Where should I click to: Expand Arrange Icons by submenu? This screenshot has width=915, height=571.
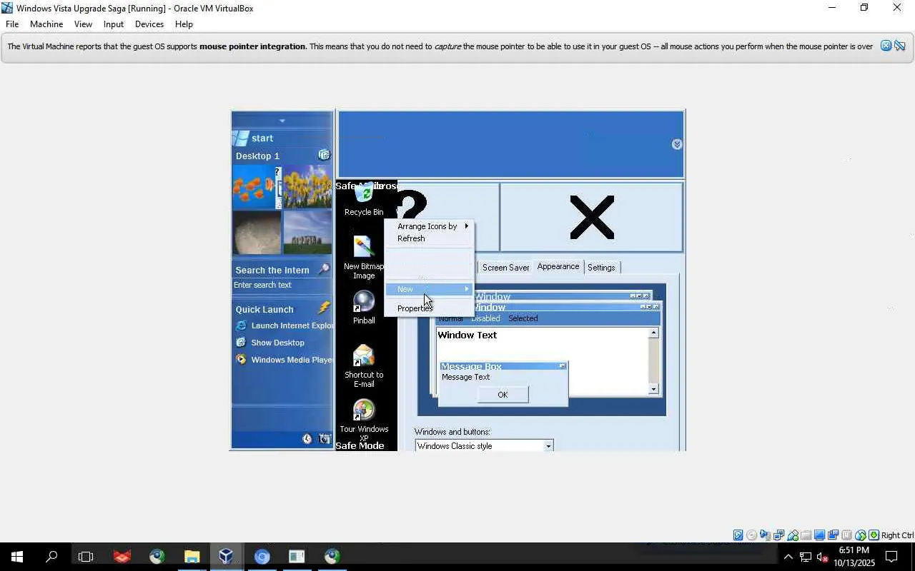click(x=430, y=226)
